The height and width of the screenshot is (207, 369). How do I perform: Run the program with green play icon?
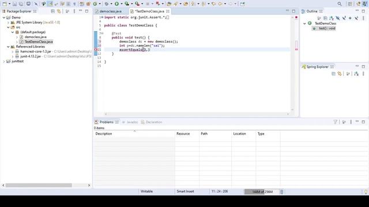point(116,4)
